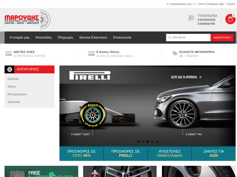The width and height of the screenshot is (237, 177).
Task: Select the Αξεσουάρ category
Action: coord(14,102)
